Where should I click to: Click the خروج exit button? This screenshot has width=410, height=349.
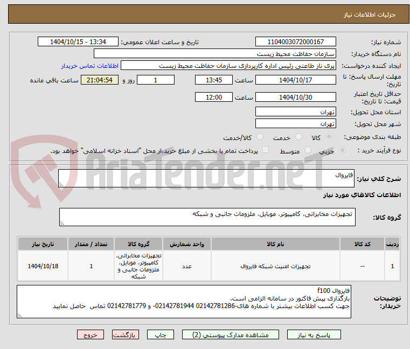(91, 334)
